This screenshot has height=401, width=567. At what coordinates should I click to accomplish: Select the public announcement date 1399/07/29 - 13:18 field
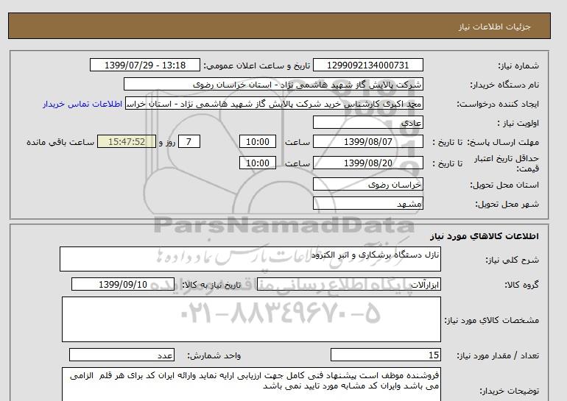tap(144, 65)
